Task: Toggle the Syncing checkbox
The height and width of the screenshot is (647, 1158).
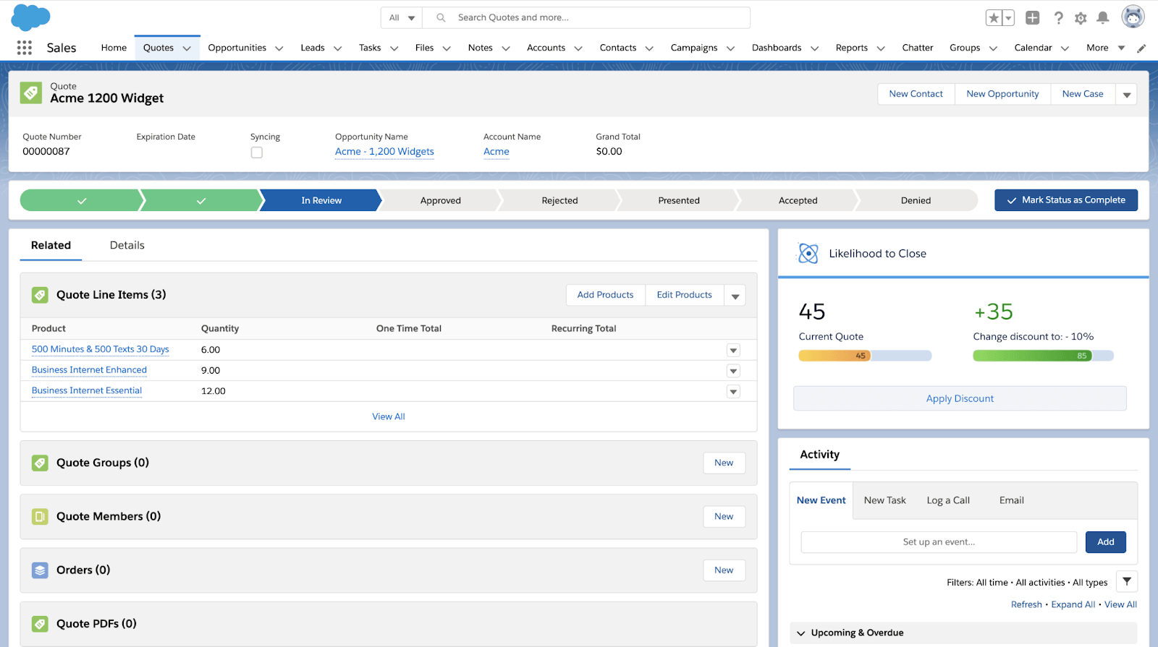Action: [257, 153]
